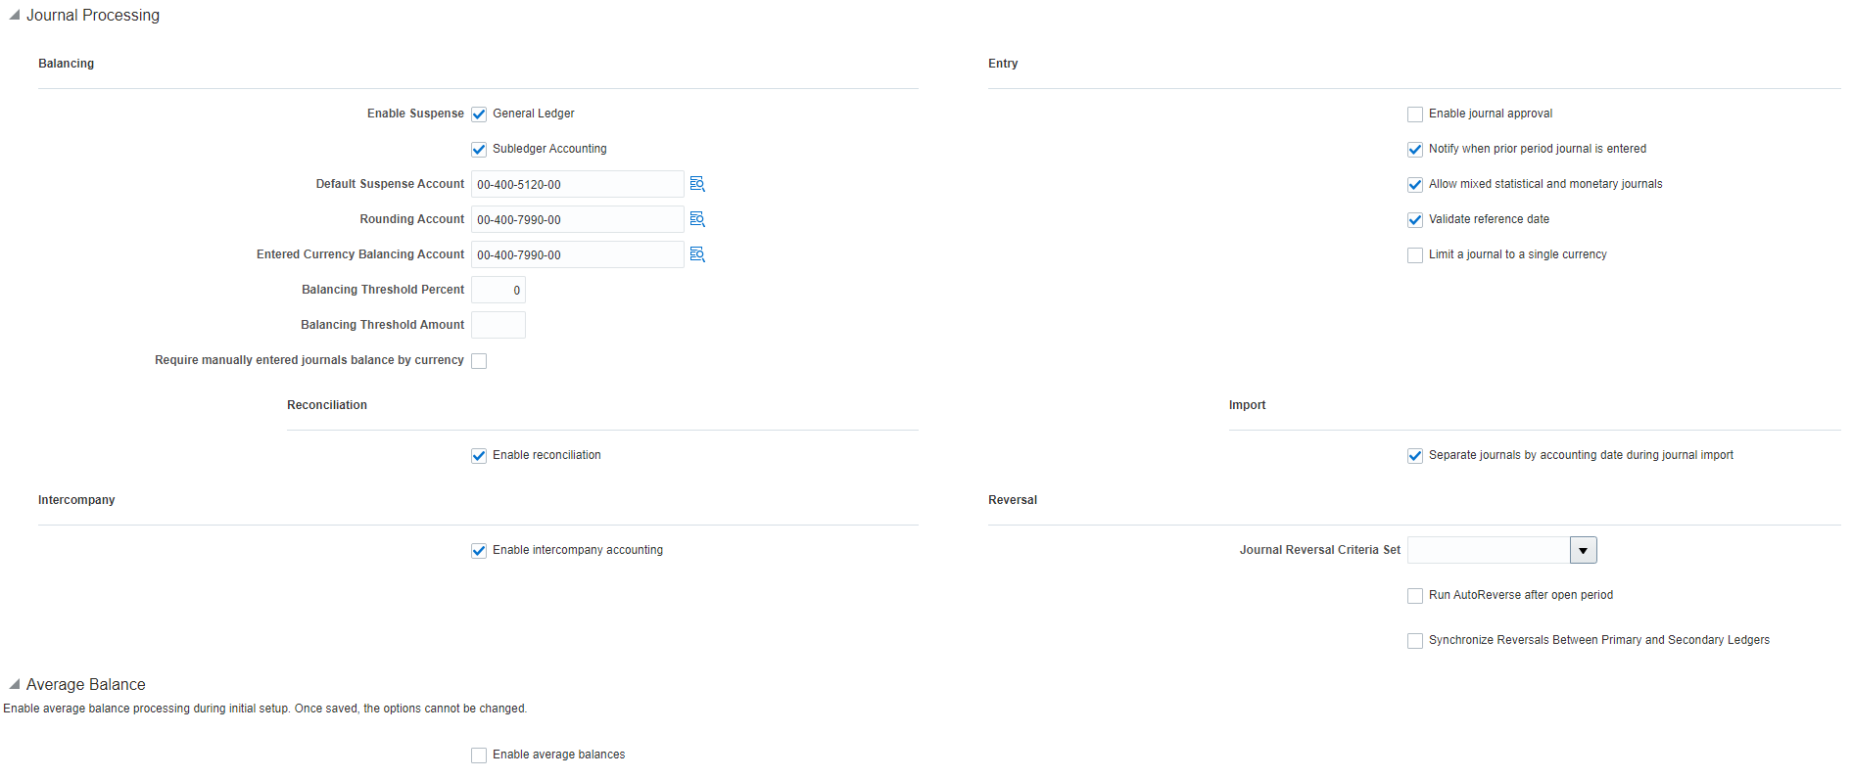Screen dimensions: 1852x778
Task: Collapse the Average Balance section
Action: (x=15, y=685)
